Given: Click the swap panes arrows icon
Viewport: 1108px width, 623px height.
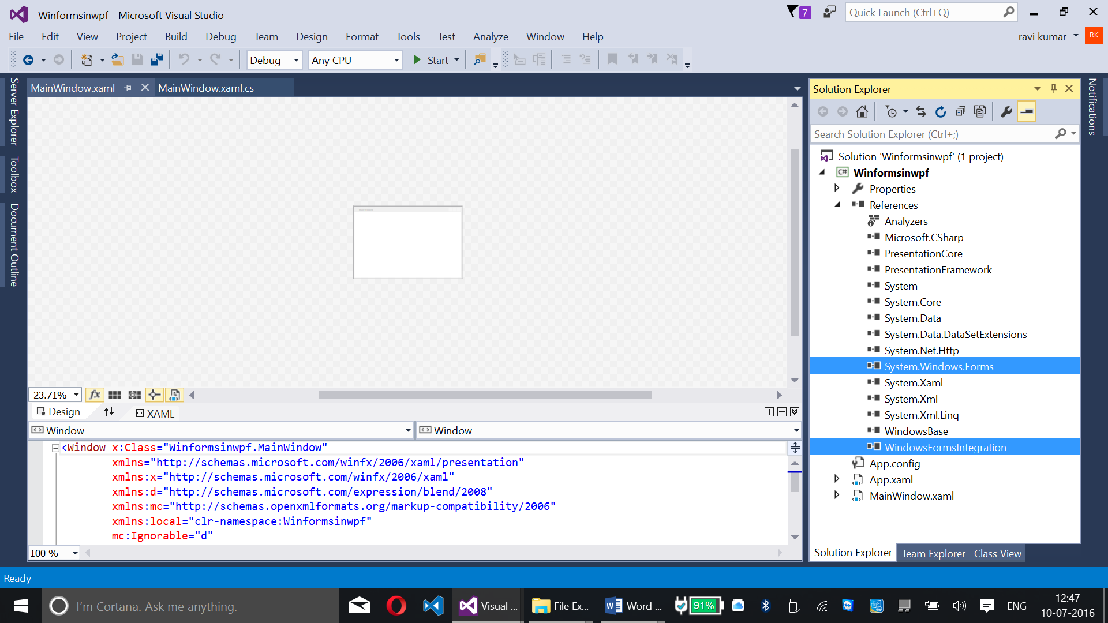Looking at the screenshot, I should tap(109, 412).
